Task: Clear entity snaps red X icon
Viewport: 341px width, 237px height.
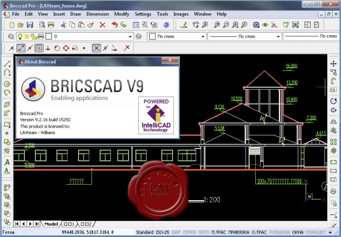Action: (x=126, y=48)
